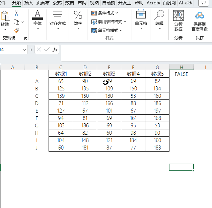Open Format as Table (套用表格格式) menu

tap(109, 22)
